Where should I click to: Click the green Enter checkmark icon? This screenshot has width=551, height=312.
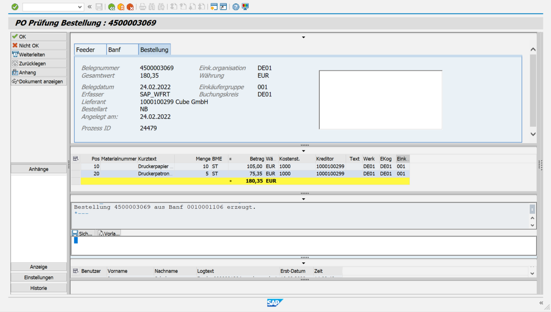click(15, 7)
